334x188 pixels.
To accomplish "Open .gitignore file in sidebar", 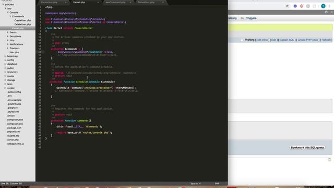I will (x=13, y=108).
